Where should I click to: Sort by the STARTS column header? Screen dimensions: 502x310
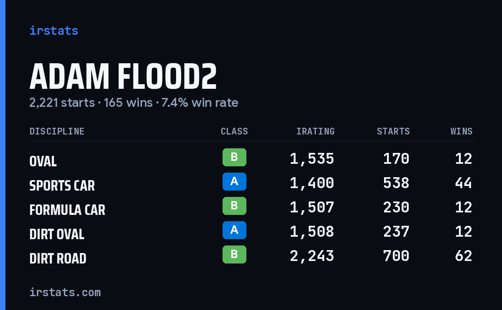pos(393,132)
